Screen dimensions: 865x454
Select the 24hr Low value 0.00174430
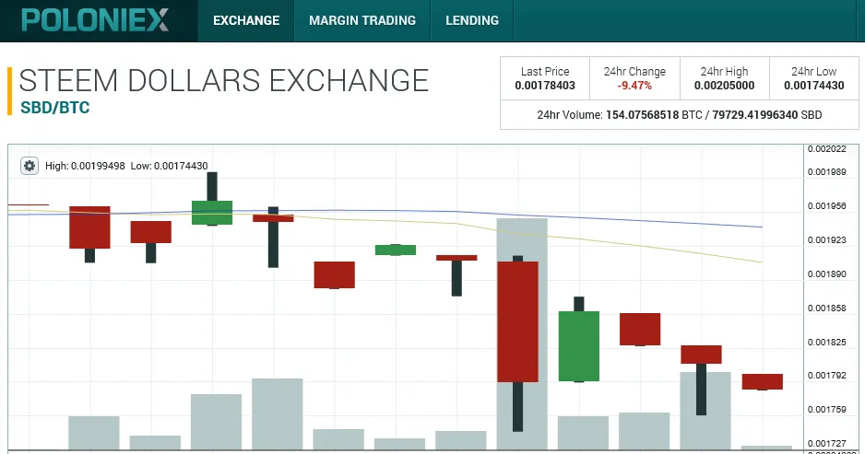tap(814, 86)
